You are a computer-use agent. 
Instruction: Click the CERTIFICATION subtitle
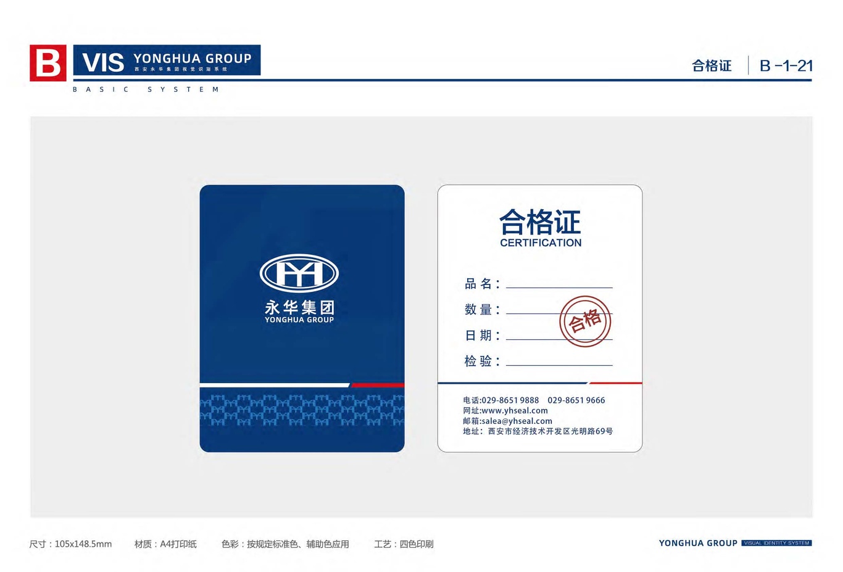[541, 243]
